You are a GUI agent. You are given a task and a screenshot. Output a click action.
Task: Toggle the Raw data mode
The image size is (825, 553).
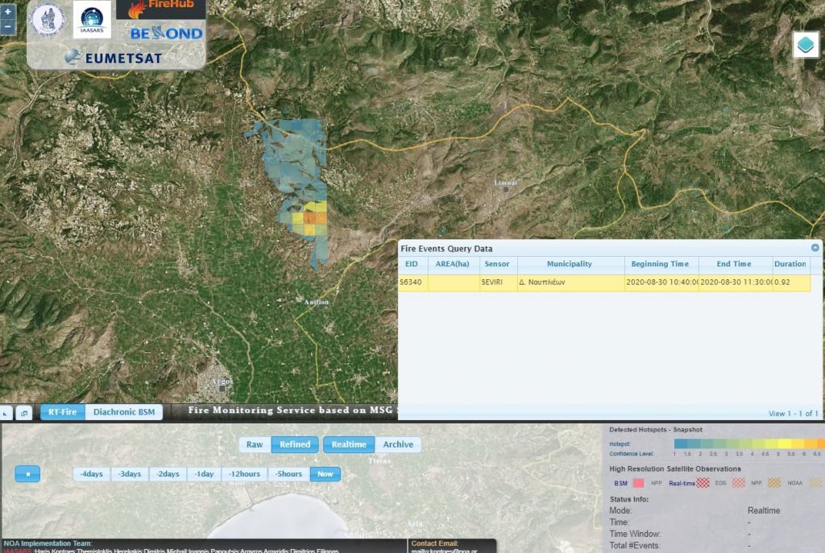pyautogui.click(x=255, y=444)
